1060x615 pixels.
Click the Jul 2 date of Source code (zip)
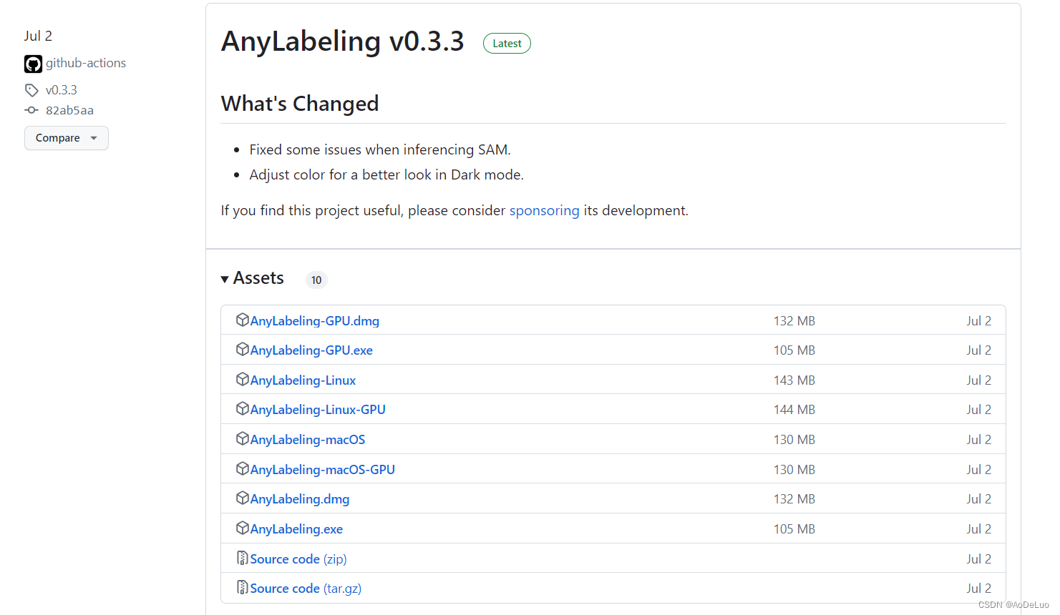(x=979, y=559)
